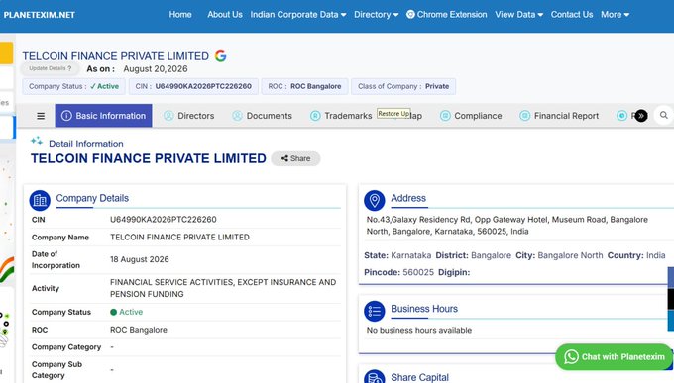This screenshot has height=383, width=674.
Task: Expand the View Data dropdown
Action: (518, 15)
